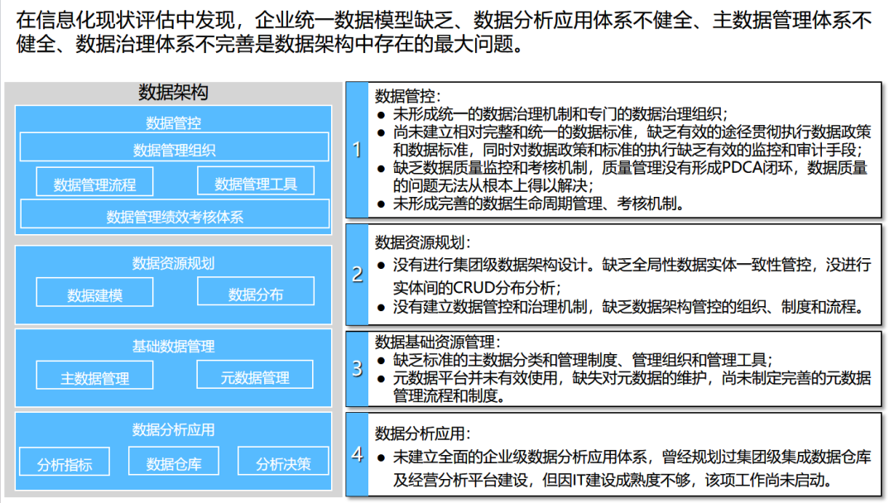Click the 数据管理组织 box
The width and height of the screenshot is (894, 503).
coord(174,147)
